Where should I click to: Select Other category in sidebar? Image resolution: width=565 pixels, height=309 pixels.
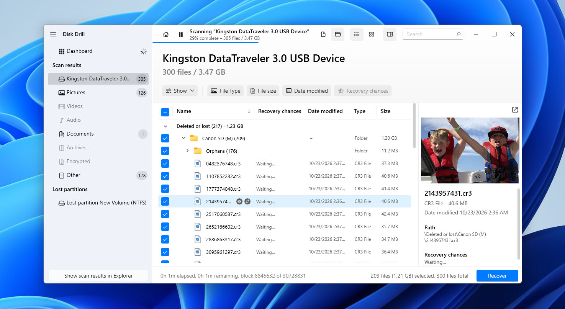(98, 175)
